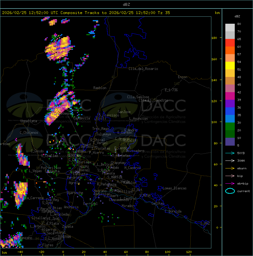Click the Tulumaya map label

pos(104,134)
